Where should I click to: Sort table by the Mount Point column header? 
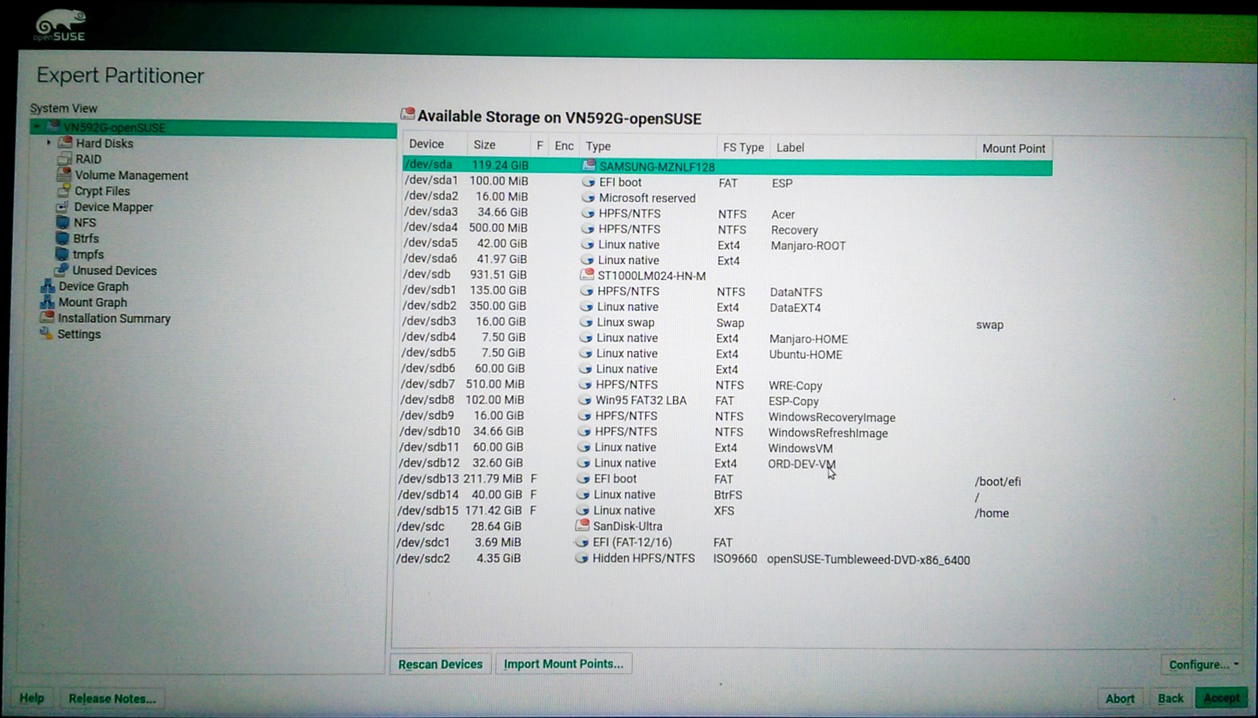(1013, 149)
